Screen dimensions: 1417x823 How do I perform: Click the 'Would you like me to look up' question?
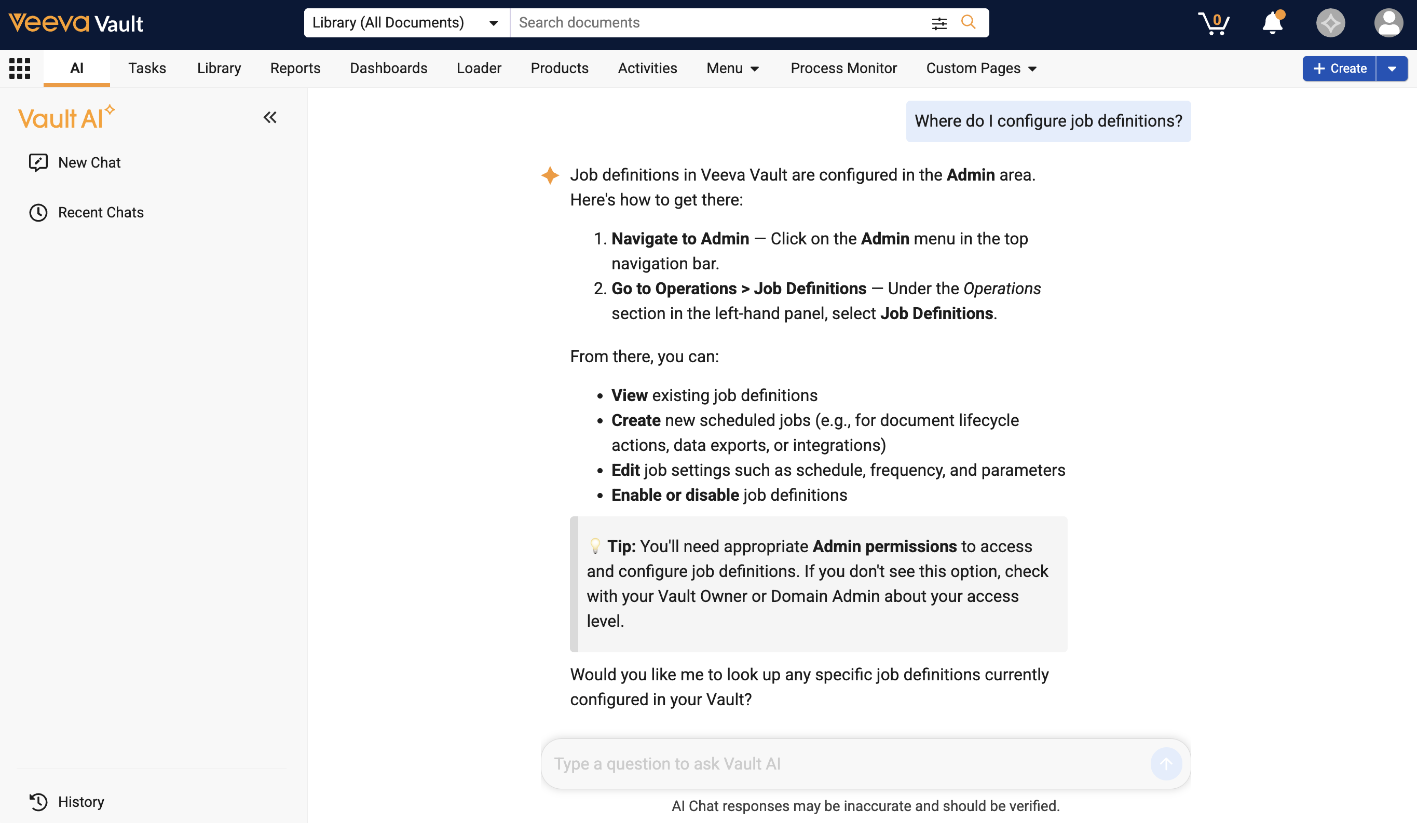click(x=809, y=687)
